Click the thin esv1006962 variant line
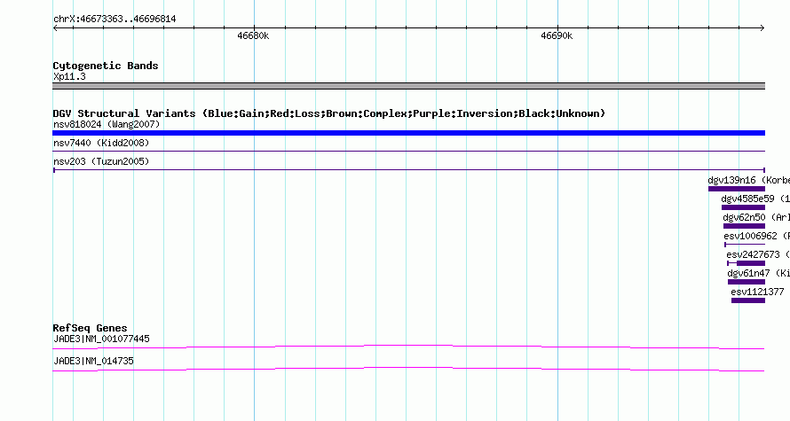 pyautogui.click(x=745, y=245)
